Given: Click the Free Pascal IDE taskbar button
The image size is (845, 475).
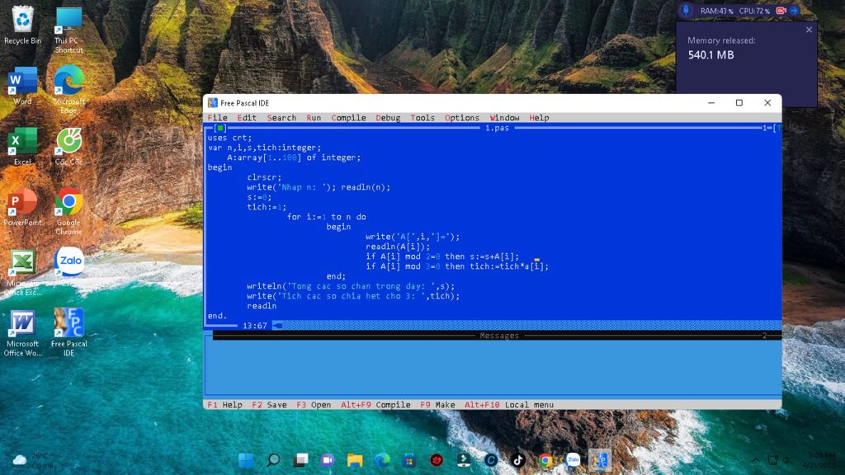Looking at the screenshot, I should (600, 460).
